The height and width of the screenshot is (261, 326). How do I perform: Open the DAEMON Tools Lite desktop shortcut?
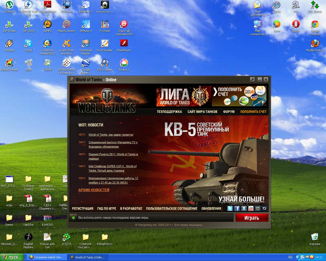tap(29, 8)
